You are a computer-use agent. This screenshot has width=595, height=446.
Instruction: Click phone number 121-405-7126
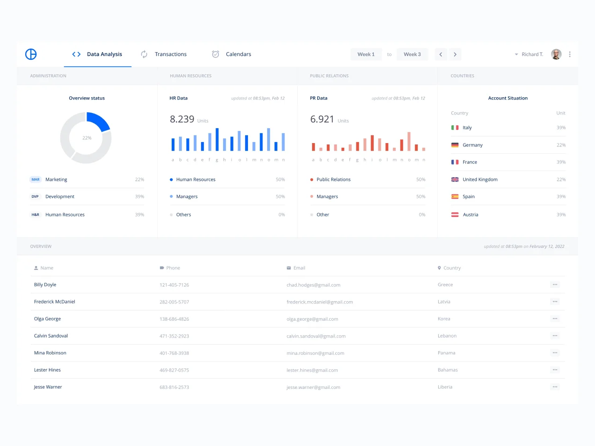tap(174, 285)
